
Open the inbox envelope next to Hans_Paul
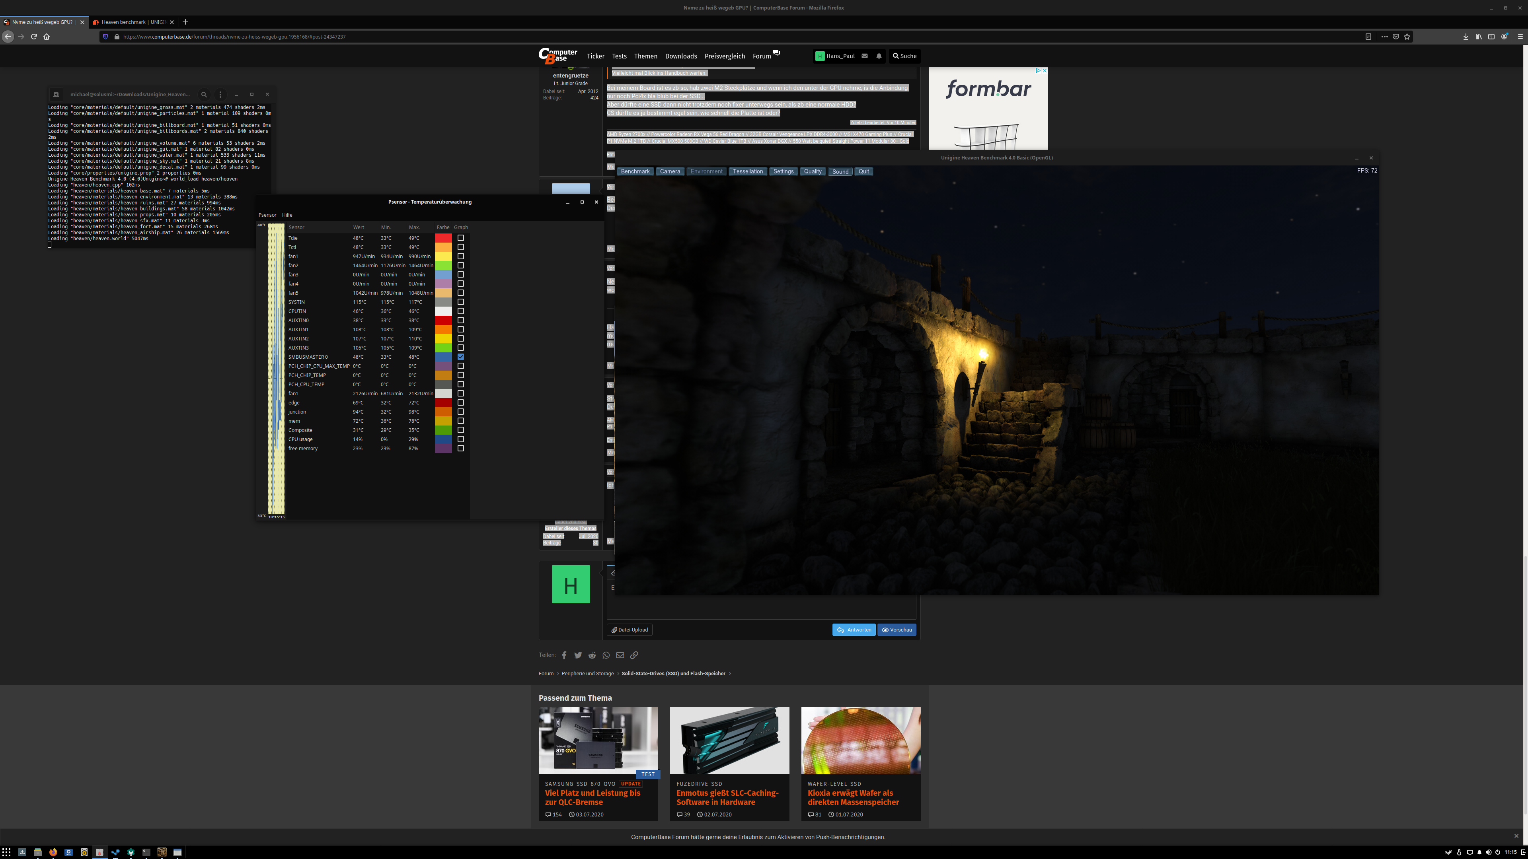(864, 56)
